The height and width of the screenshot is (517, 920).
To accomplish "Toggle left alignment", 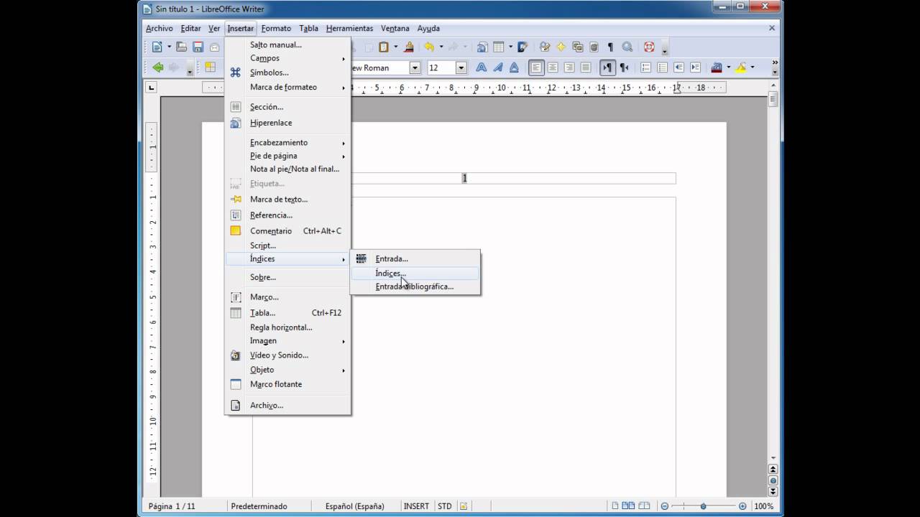I will 536,67.
